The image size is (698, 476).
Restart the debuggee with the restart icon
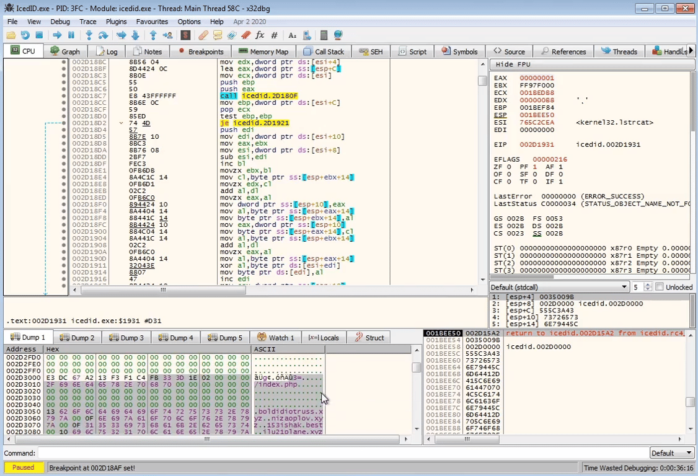point(25,35)
